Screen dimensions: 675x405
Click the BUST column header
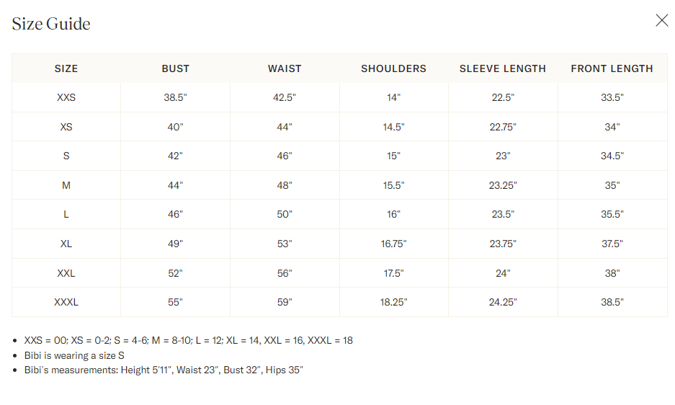tap(175, 68)
